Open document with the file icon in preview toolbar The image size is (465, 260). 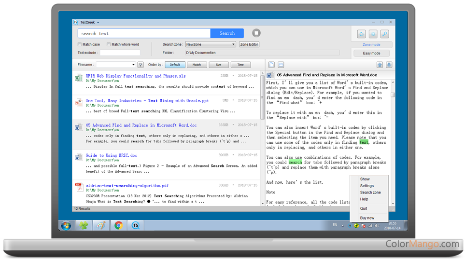[x=271, y=65]
